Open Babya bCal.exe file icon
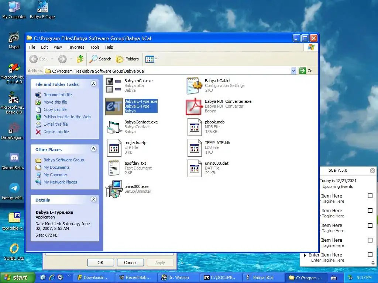 tap(114, 85)
